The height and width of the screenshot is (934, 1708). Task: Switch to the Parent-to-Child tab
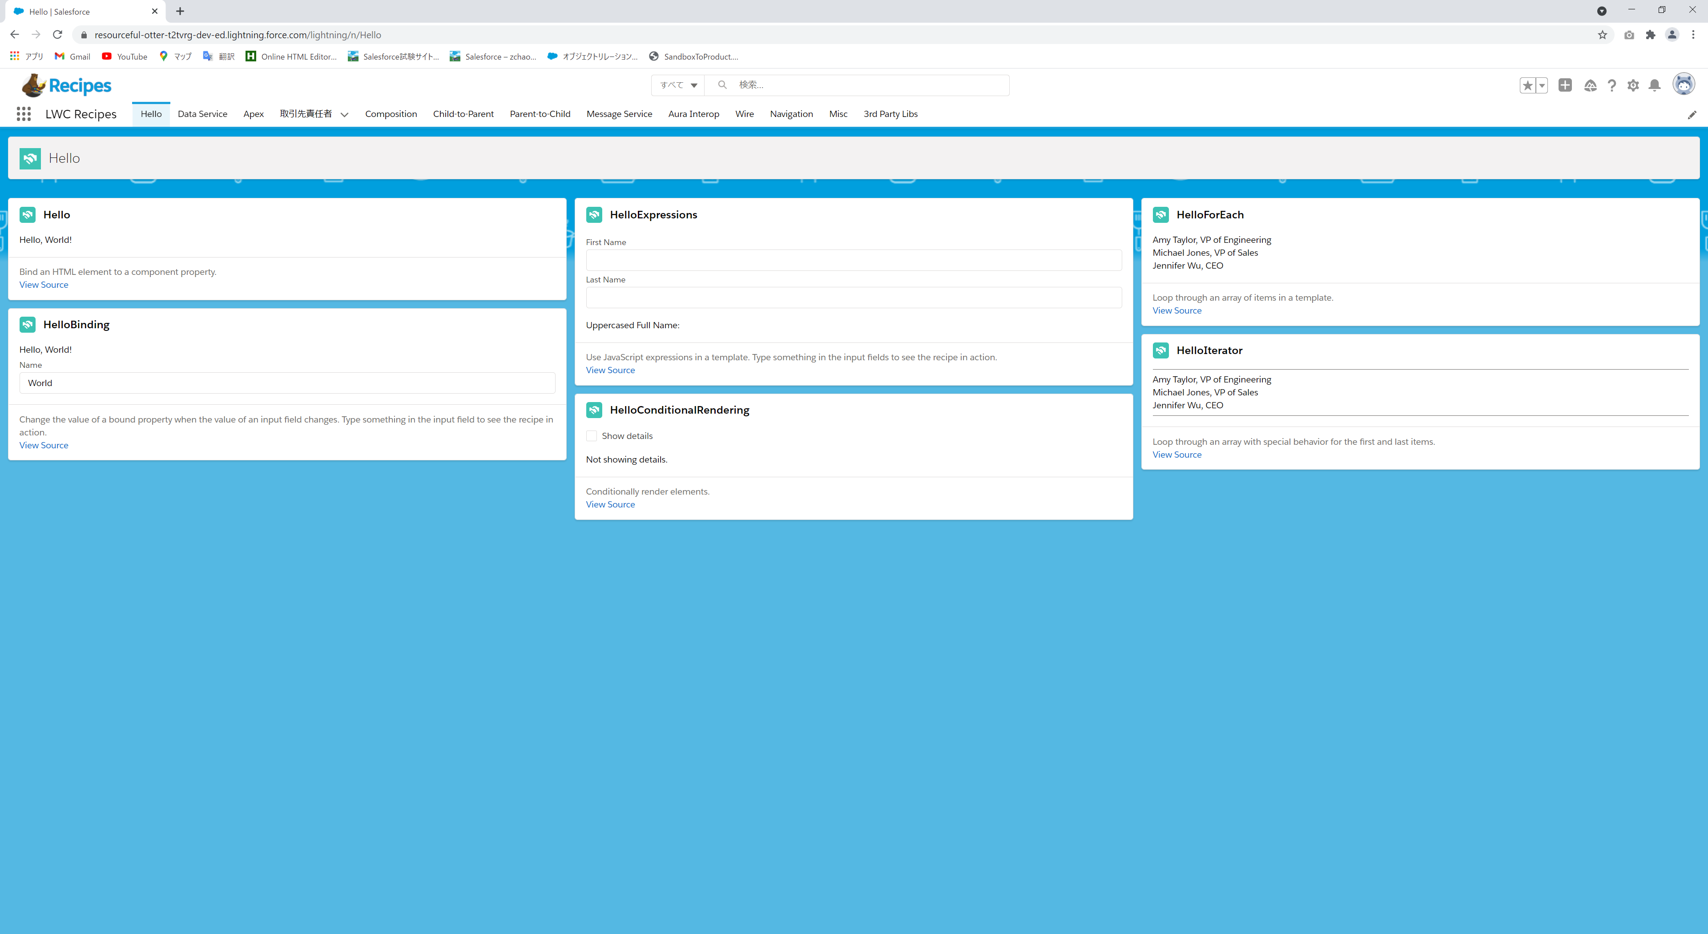point(540,114)
